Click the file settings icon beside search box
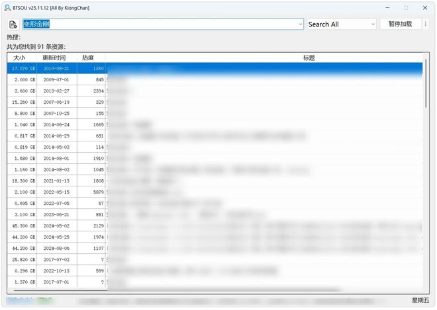 (13, 24)
